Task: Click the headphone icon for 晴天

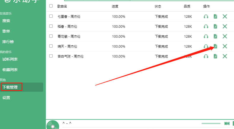Action: coord(206,46)
